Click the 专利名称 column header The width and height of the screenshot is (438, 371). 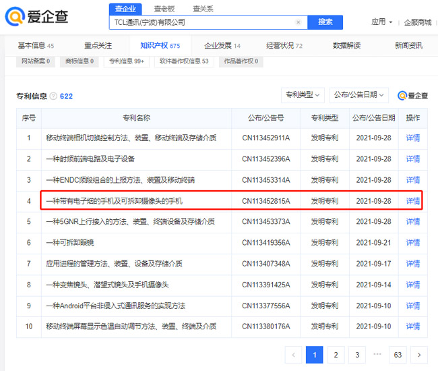point(137,118)
